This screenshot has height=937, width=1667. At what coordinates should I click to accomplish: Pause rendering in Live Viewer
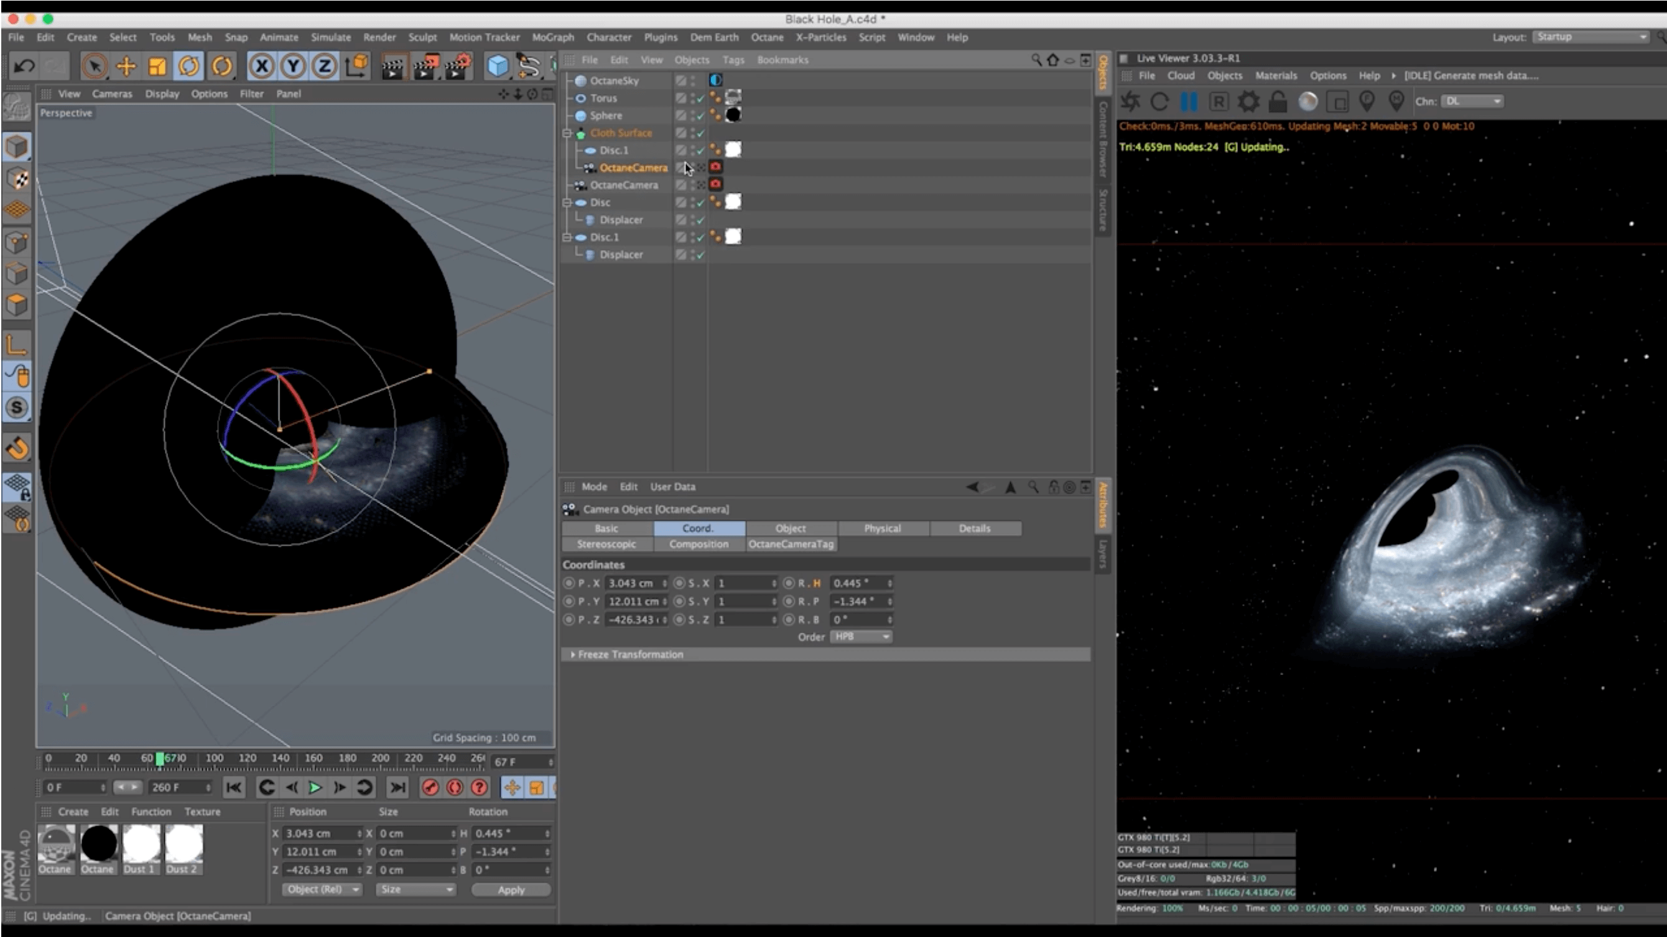click(x=1189, y=101)
